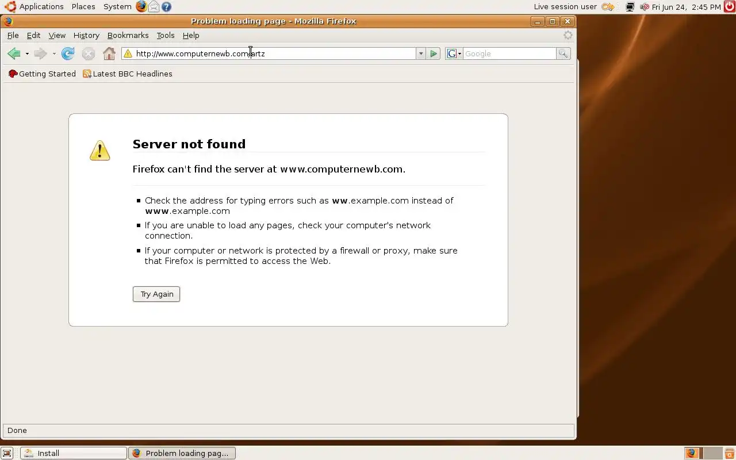Click the error text naming www.computernewb.com
This screenshot has width=736, height=460.
pos(269,169)
